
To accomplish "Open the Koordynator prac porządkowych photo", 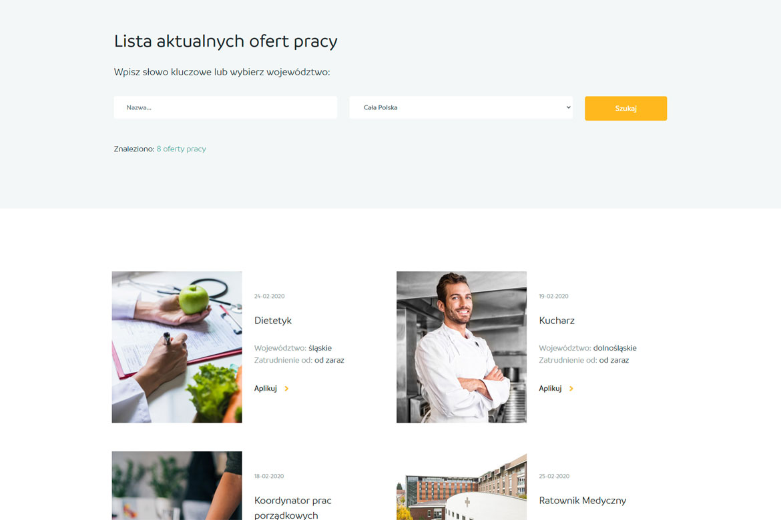I will (177, 485).
